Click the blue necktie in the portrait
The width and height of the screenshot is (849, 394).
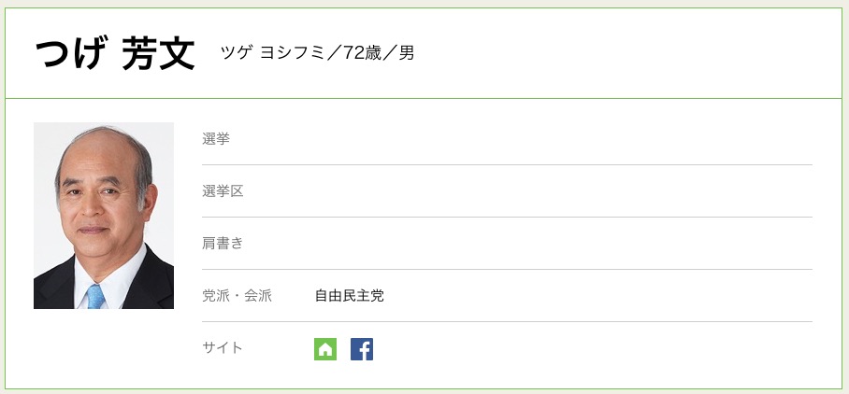[95, 297]
